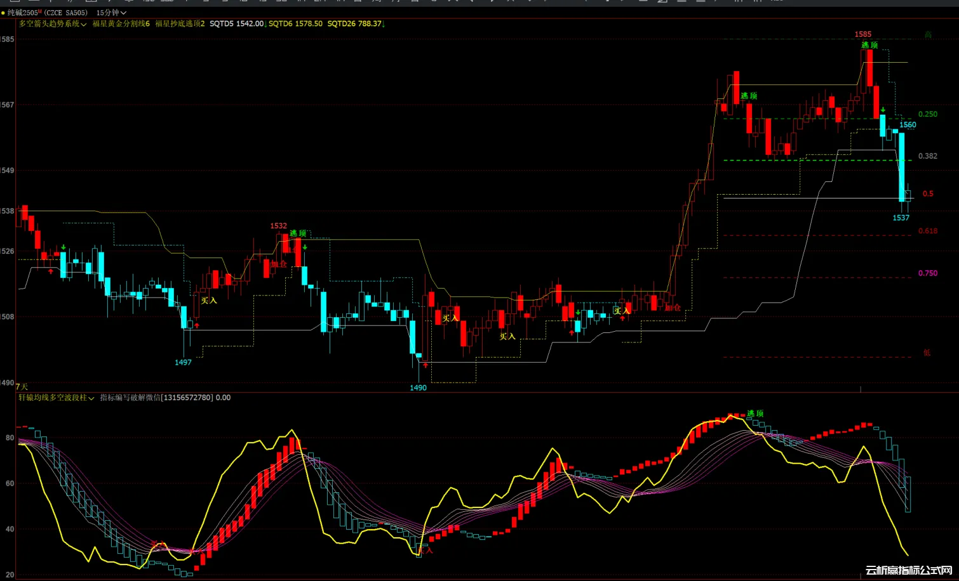The image size is (959, 581).
Task: Click the green down arrow after SQTD26 788.37
Action: tap(384, 24)
